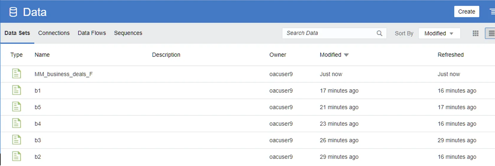
Task: Click the MM_business_deals_F data set icon
Action: click(x=17, y=74)
